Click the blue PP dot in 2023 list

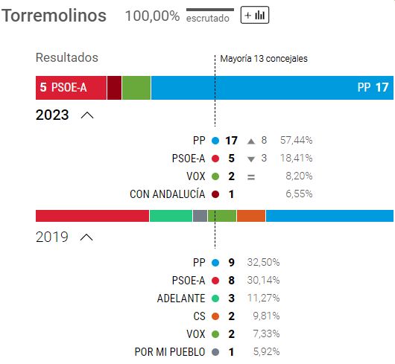click(x=215, y=141)
